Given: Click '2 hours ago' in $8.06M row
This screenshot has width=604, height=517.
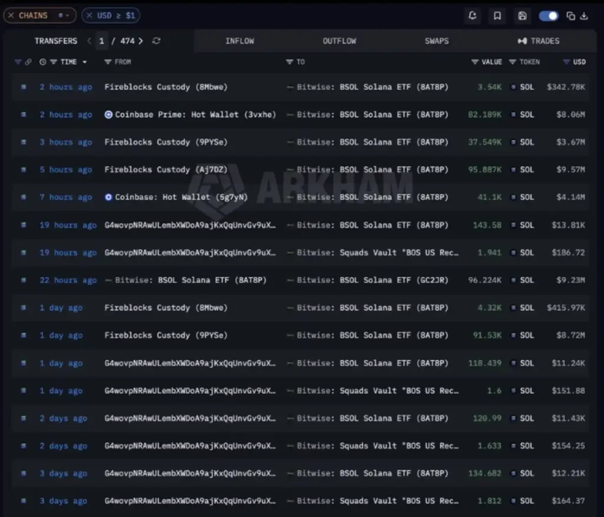Looking at the screenshot, I should (66, 115).
